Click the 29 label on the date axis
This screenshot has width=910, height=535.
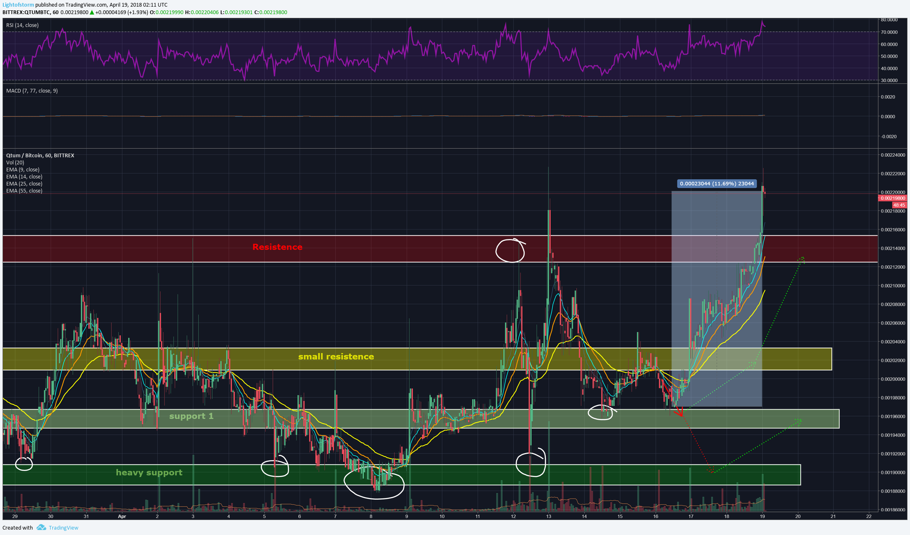tap(15, 516)
